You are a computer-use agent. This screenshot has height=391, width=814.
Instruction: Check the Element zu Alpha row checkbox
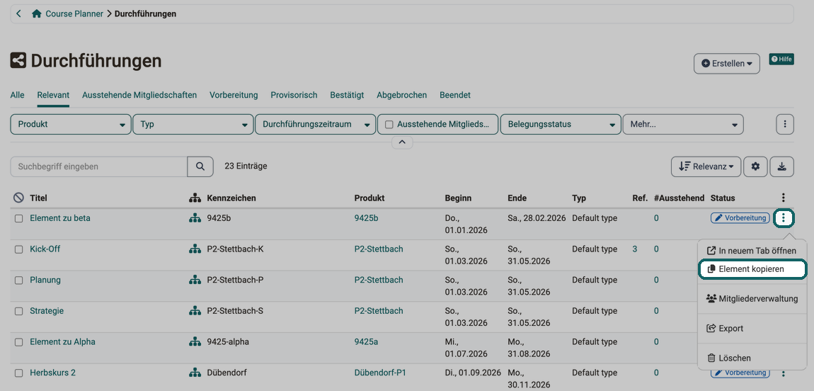coord(18,342)
